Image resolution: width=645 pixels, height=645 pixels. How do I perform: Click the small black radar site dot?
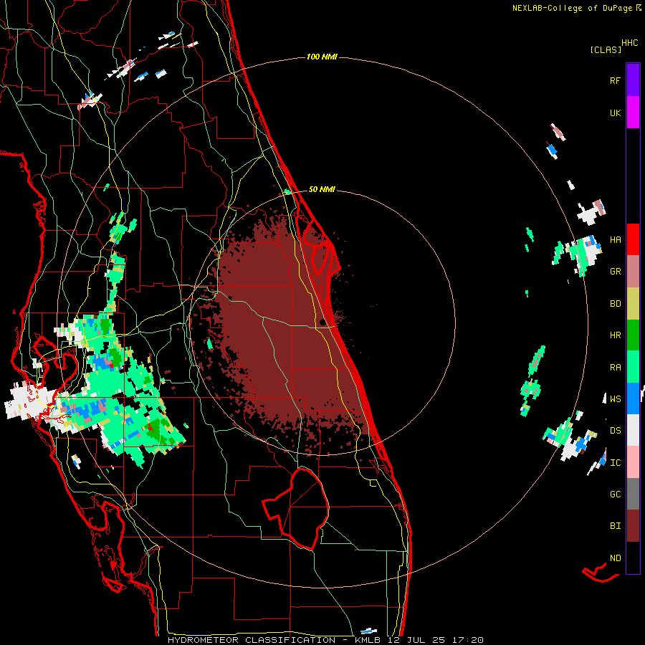click(323, 322)
